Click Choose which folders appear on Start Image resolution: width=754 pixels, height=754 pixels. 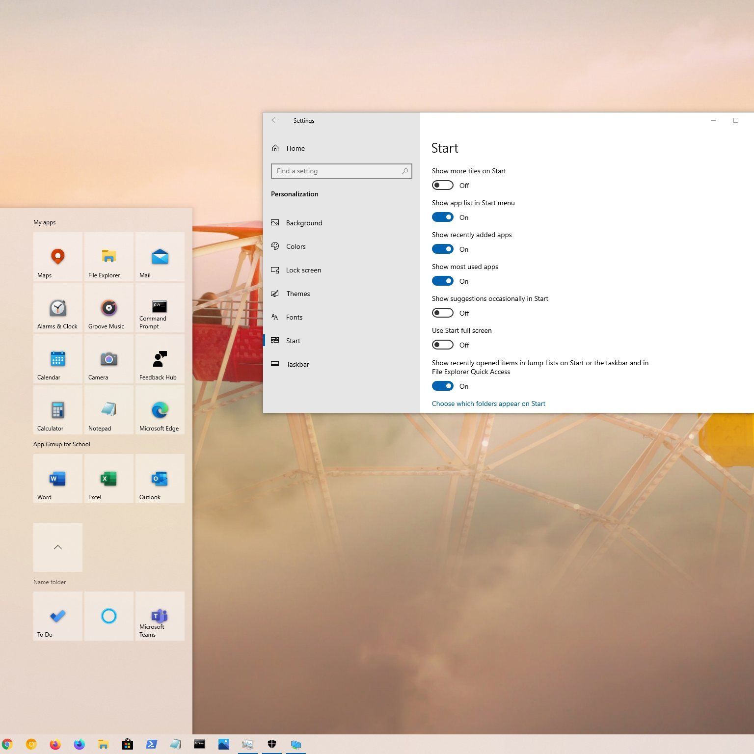click(x=488, y=404)
